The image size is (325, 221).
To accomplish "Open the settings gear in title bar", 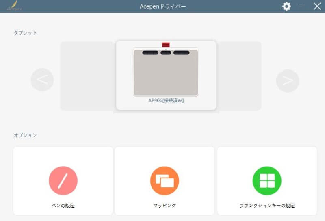I will pyautogui.click(x=287, y=6).
